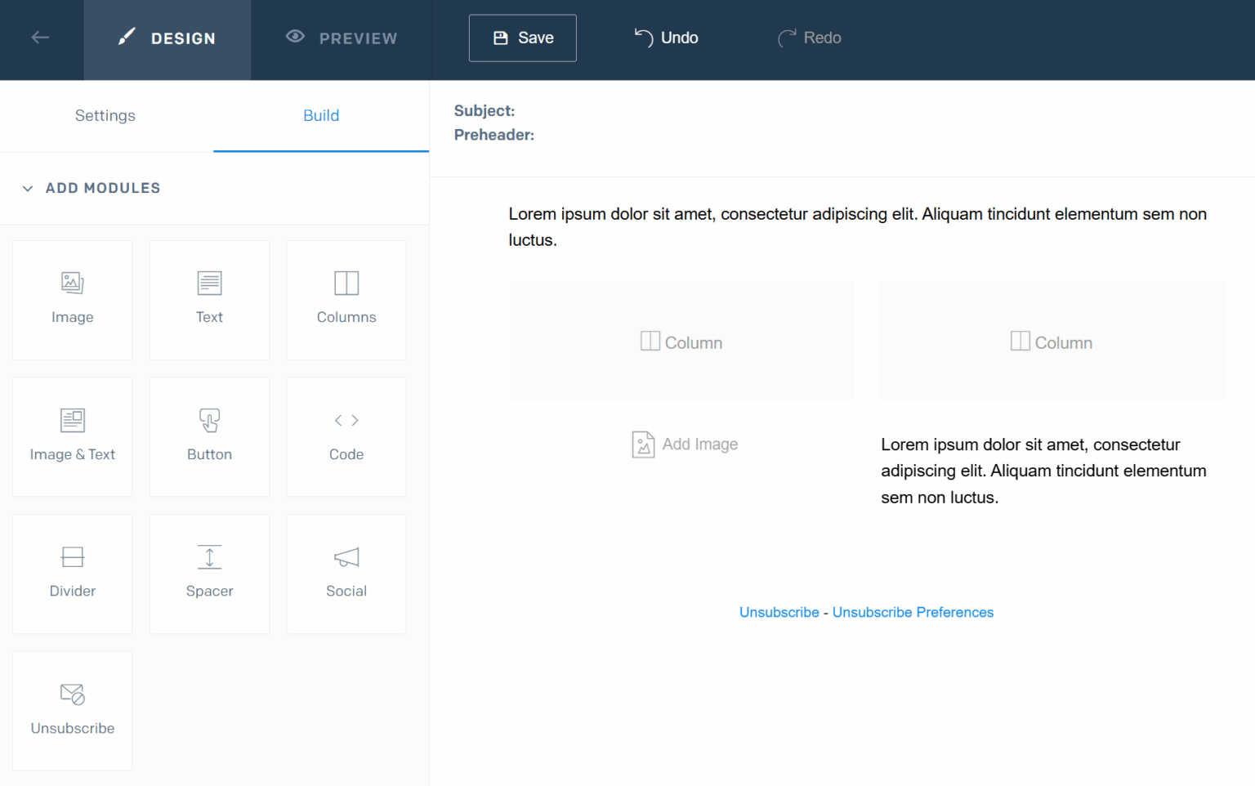Insert a Columns module
This screenshot has width=1255, height=786.
[346, 300]
